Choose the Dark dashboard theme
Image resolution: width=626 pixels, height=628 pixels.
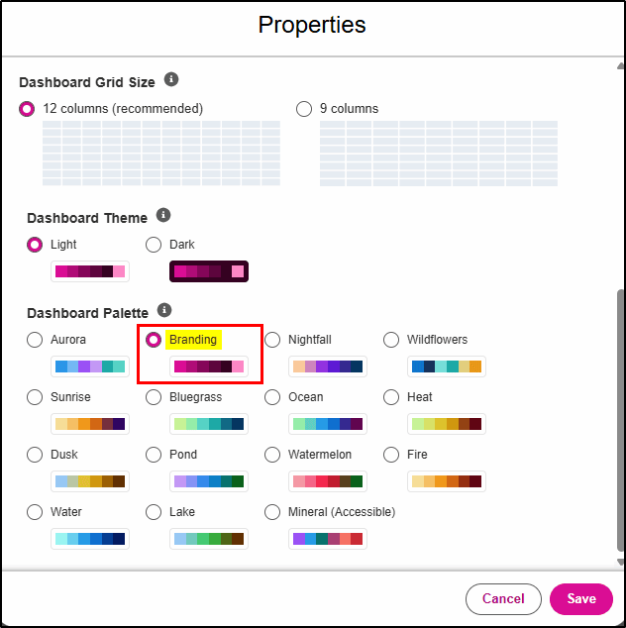(x=154, y=245)
